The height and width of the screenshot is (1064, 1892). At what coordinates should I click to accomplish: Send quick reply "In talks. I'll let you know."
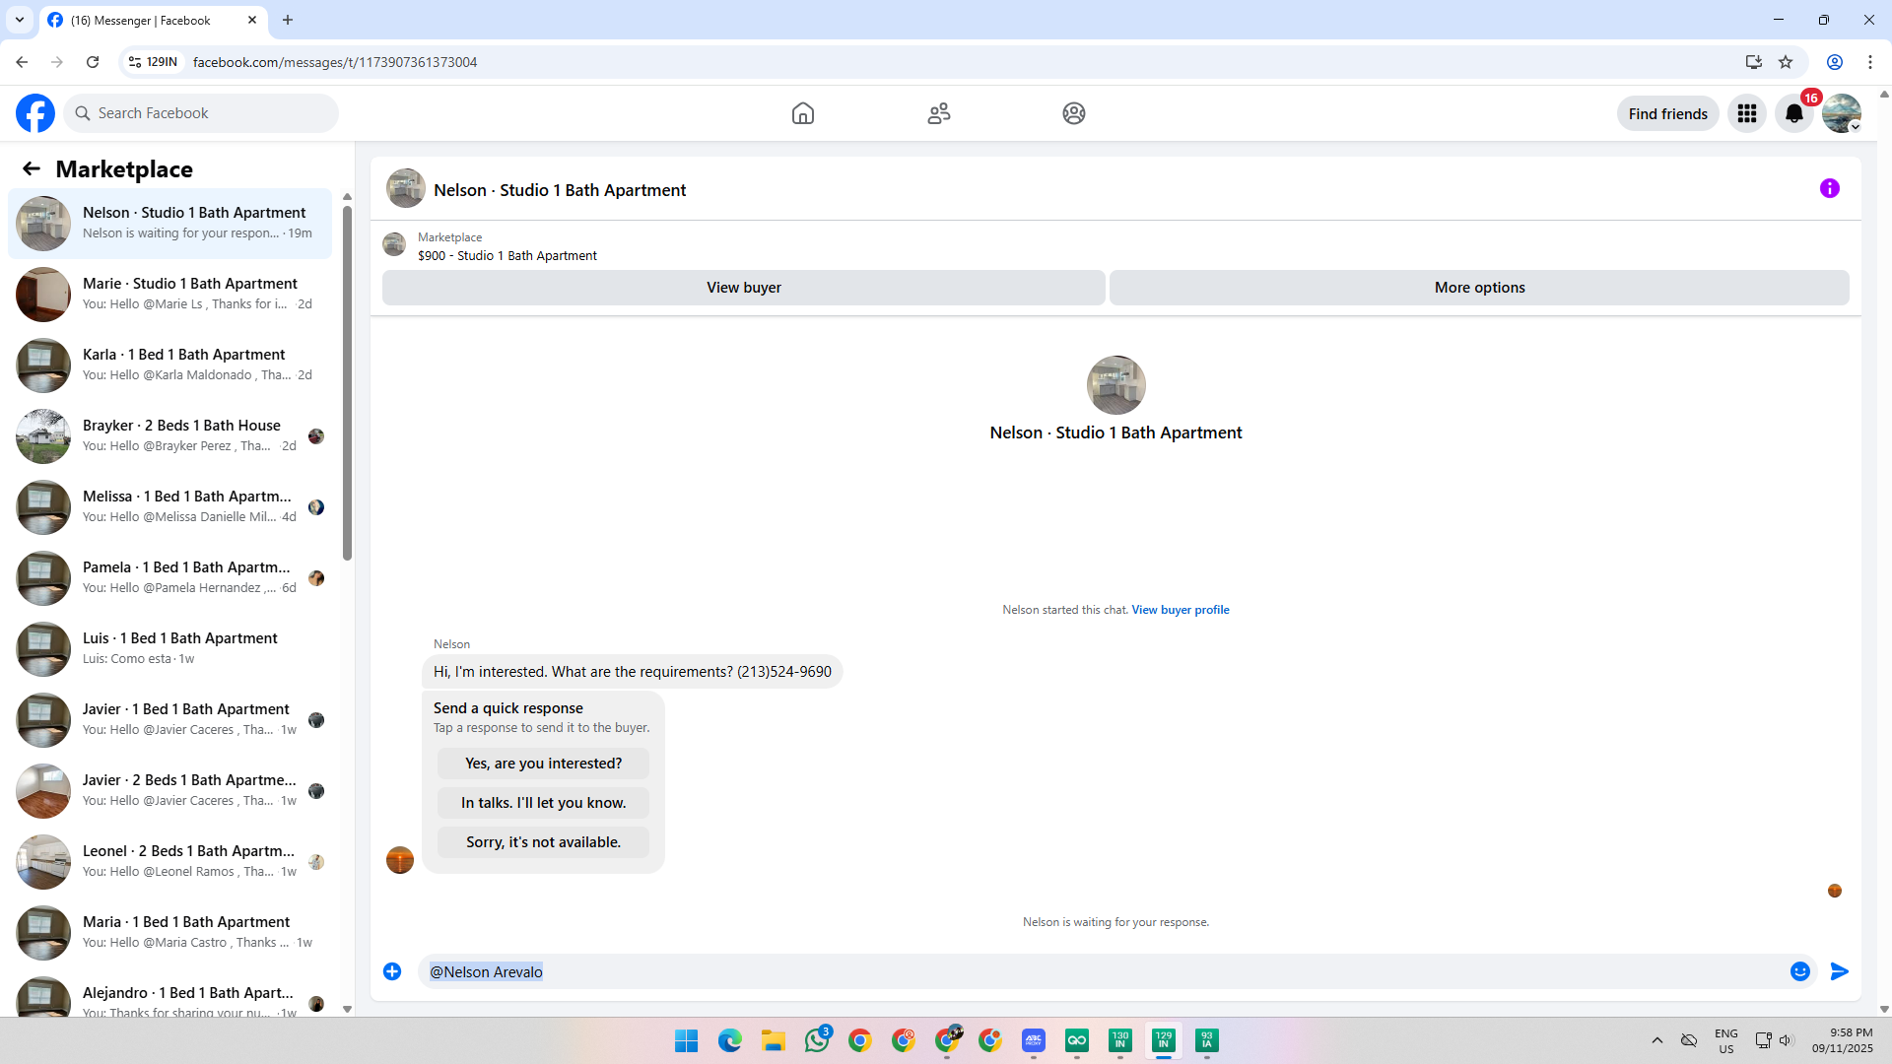pos(544,803)
